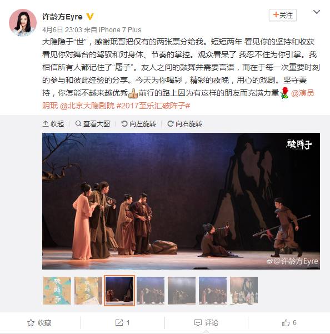Image resolution: width=330 pixels, height=334 pixels.
Task: View the large image via 查看大图
Action: 93,124
